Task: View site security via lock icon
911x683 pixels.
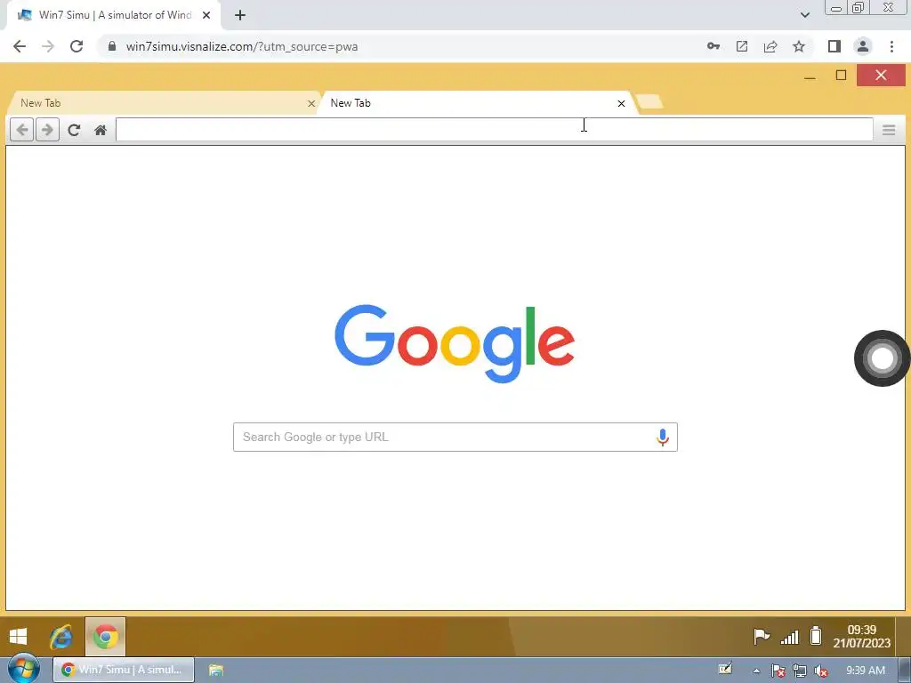Action: pos(112,46)
